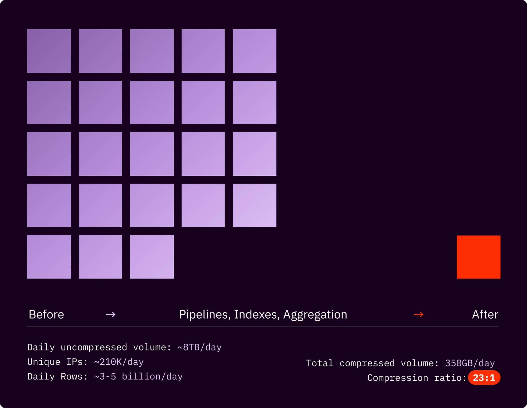Click the Total compressed volume label

[x=372, y=363]
